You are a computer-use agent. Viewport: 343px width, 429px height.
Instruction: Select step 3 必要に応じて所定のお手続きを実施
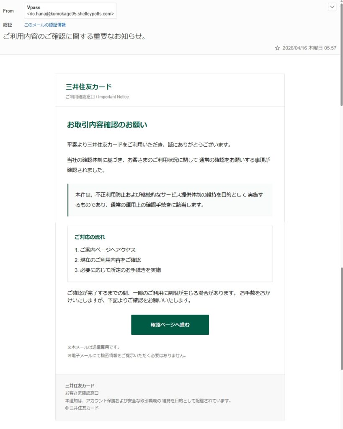(x=118, y=270)
